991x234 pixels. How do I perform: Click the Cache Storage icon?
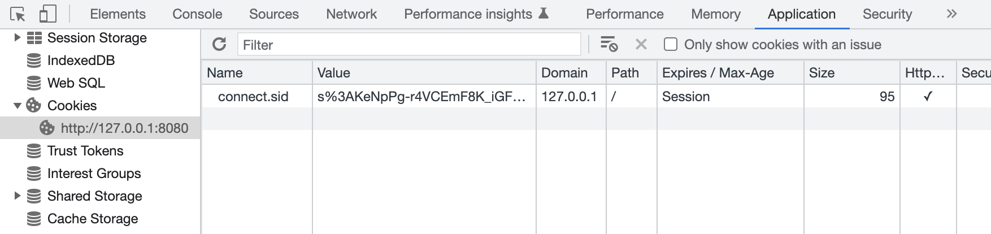click(x=34, y=219)
